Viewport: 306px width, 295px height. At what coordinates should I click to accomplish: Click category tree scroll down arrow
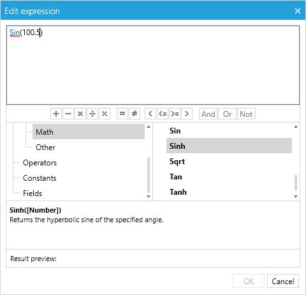[149, 197]
